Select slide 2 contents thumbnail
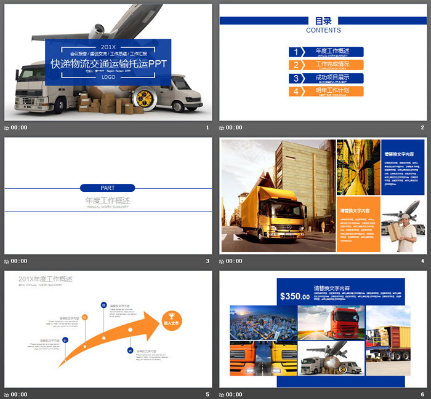The width and height of the screenshot is (431, 399). pyautogui.click(x=323, y=62)
